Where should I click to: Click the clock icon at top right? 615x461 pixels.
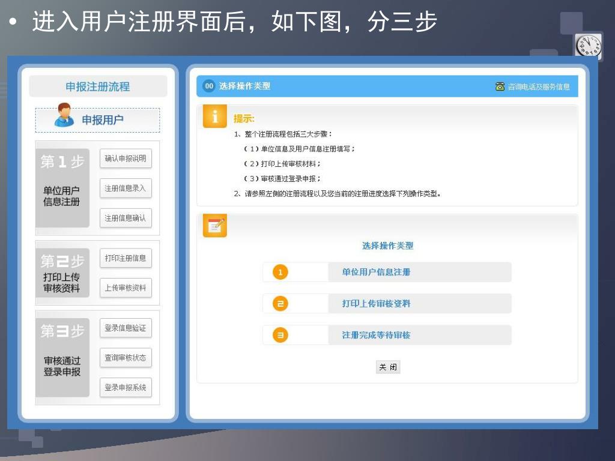point(589,45)
